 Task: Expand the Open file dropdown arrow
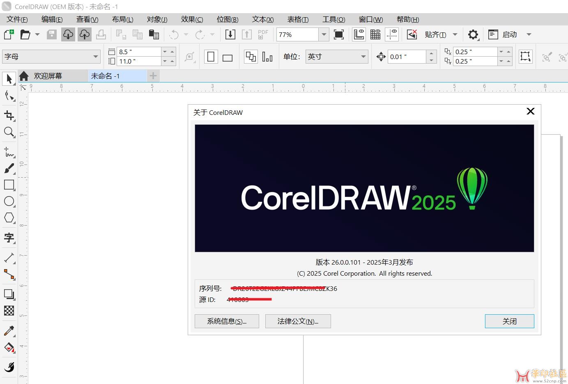tap(37, 34)
